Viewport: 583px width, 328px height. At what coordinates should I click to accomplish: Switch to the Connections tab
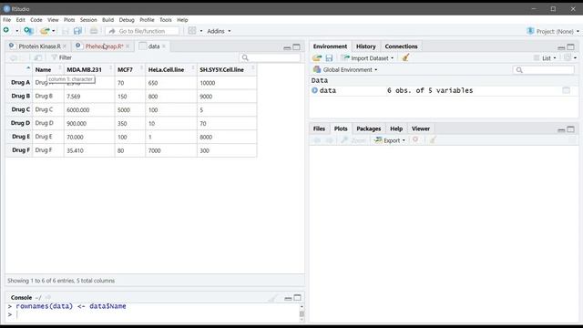401,46
